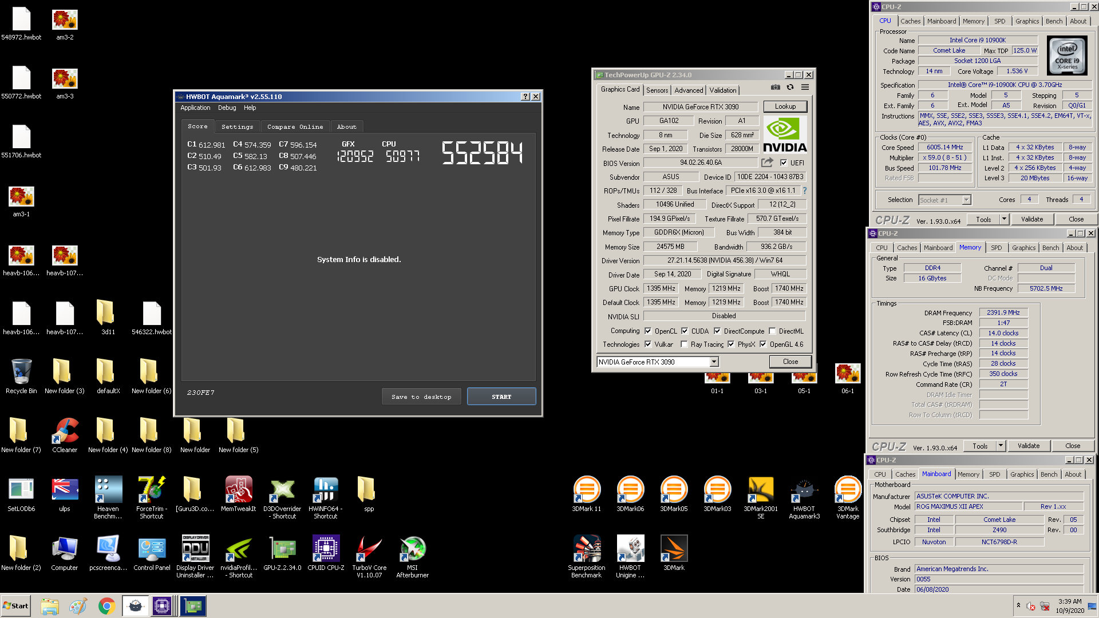Click the Start button
This screenshot has width=1099, height=618.
tap(15, 606)
